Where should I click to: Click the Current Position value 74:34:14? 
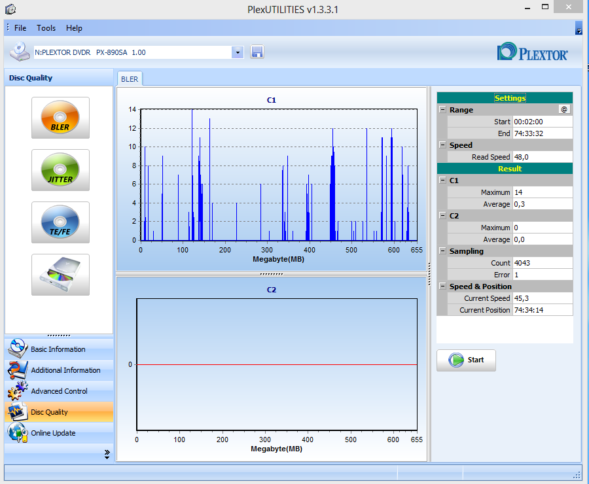pyautogui.click(x=543, y=310)
